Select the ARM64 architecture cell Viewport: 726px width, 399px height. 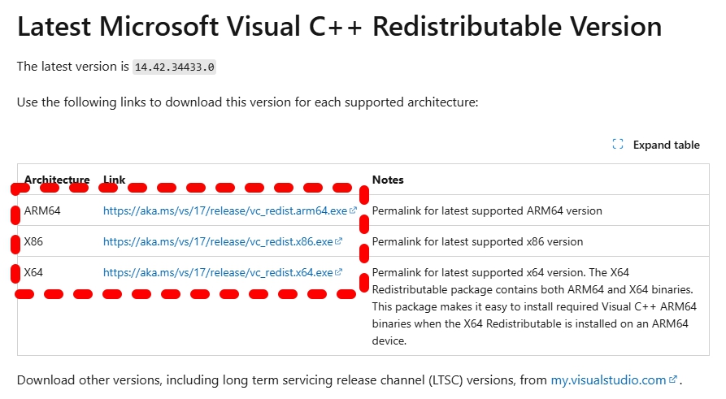pyautogui.click(x=42, y=210)
